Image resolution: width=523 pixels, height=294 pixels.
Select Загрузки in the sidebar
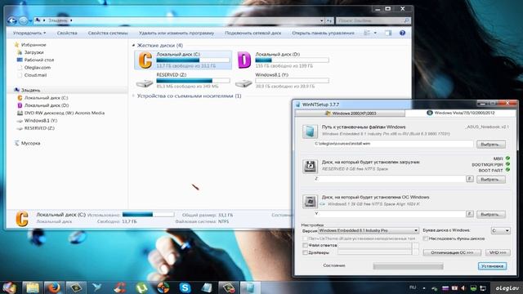click(30, 52)
